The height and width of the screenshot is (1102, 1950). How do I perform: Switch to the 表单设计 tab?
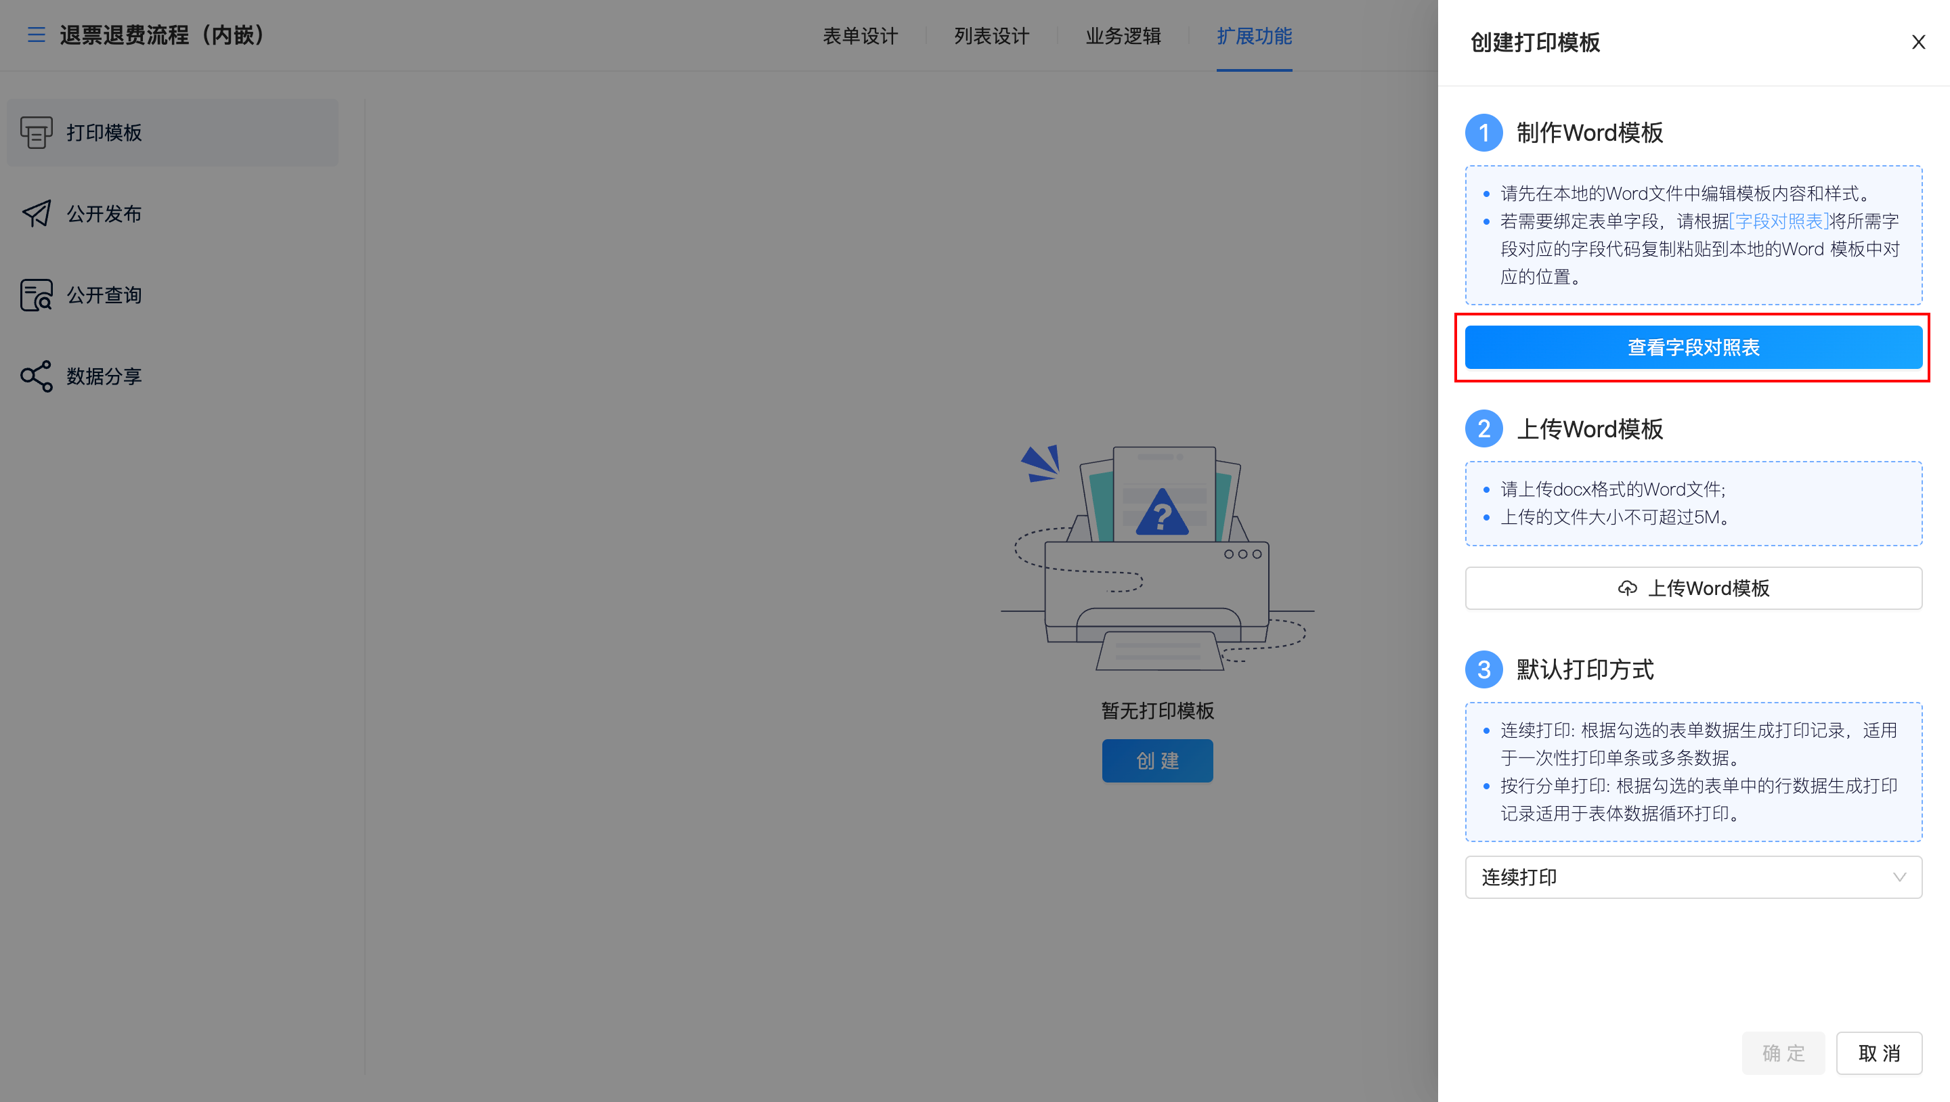tap(860, 36)
